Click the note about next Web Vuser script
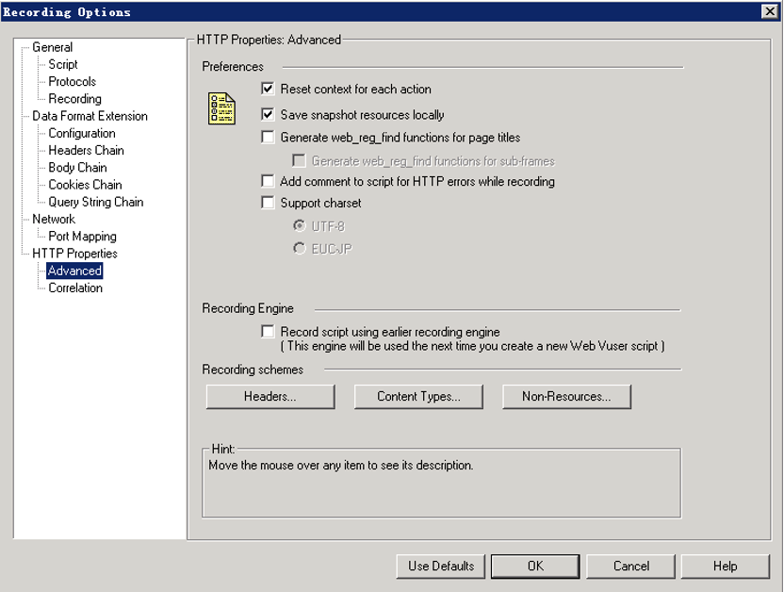Viewport: 784px width, 592px height. [472, 346]
